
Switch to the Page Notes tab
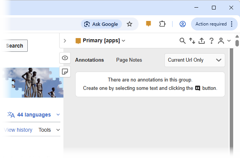tap(129, 60)
